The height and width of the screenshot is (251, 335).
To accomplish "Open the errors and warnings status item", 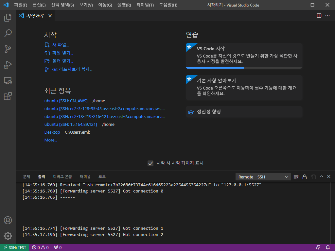I will [x=40, y=247].
